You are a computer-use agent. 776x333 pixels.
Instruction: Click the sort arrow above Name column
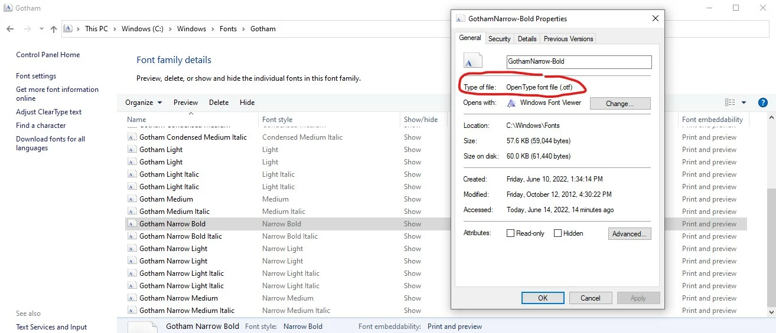click(x=191, y=113)
